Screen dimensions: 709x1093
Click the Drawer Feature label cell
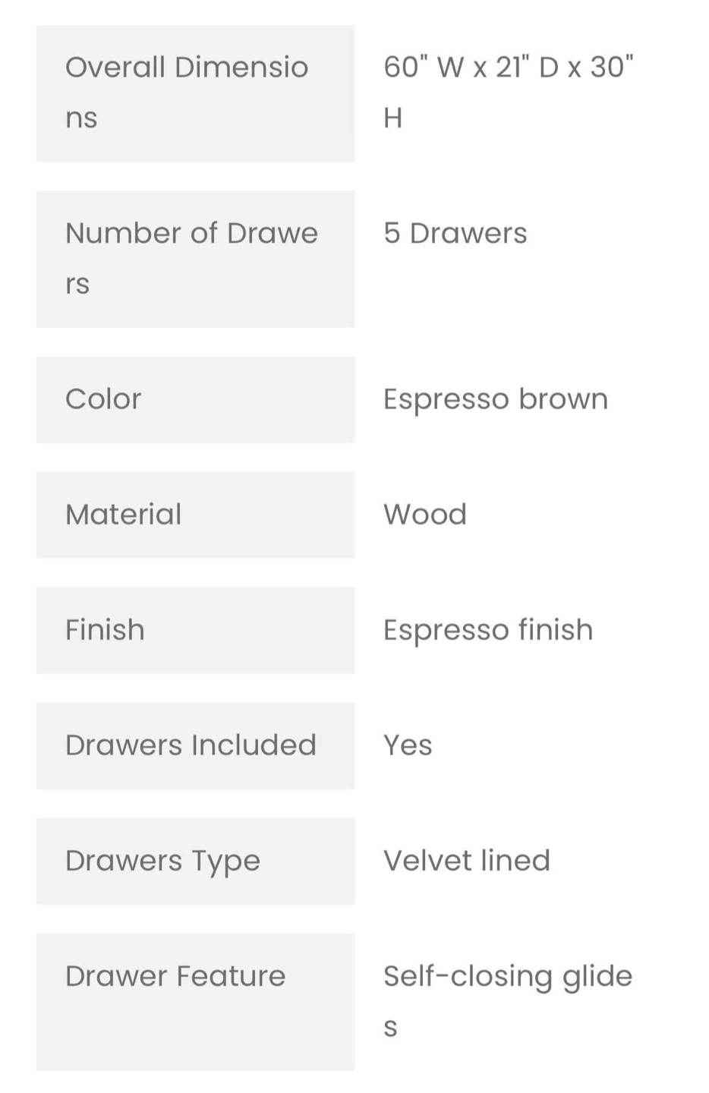click(x=195, y=1002)
